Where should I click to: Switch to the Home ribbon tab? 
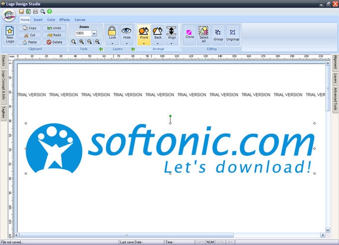[x=25, y=19]
